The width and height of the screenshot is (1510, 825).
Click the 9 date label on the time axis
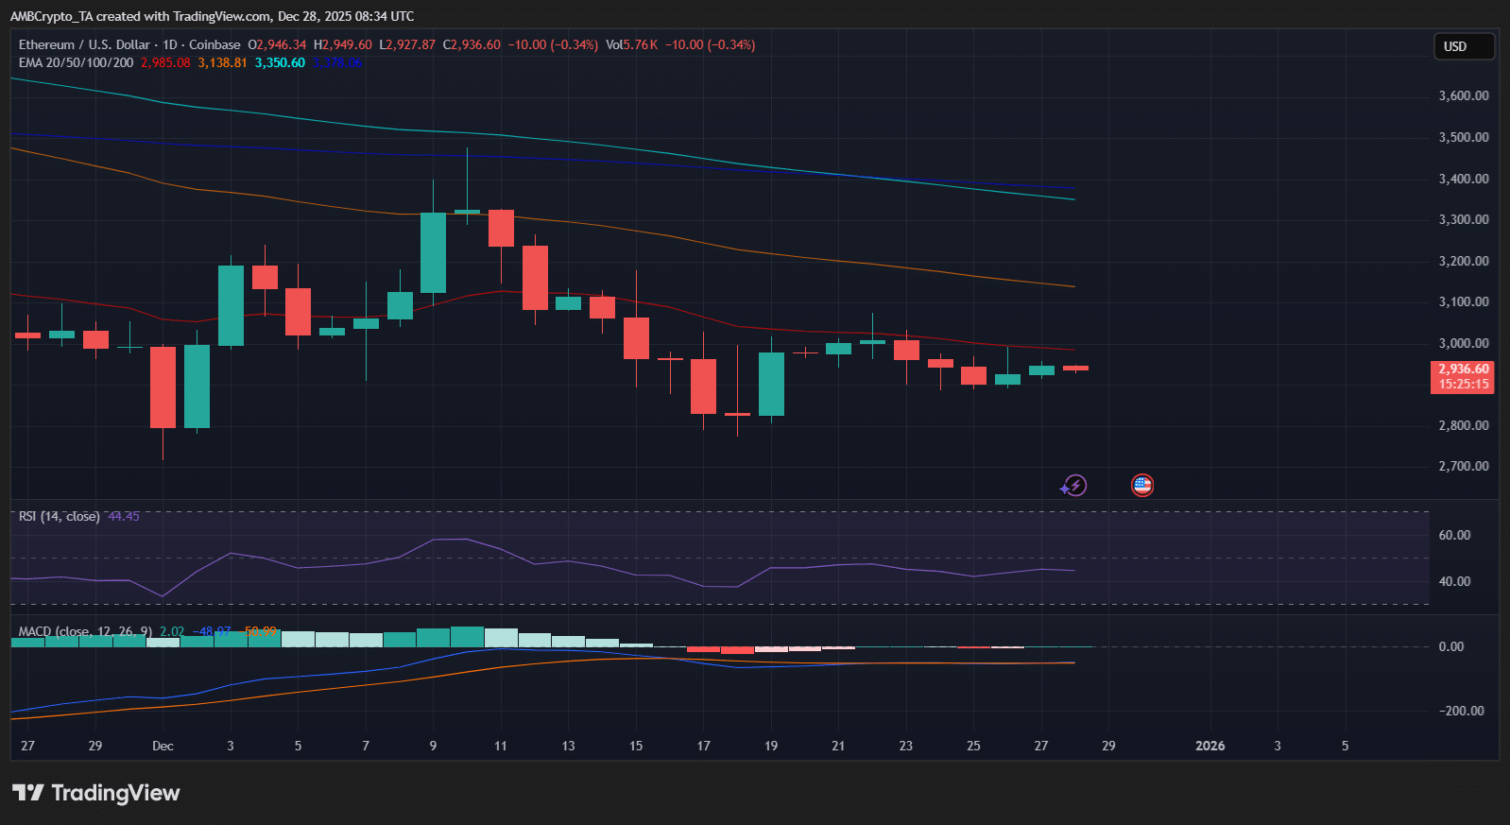click(433, 746)
